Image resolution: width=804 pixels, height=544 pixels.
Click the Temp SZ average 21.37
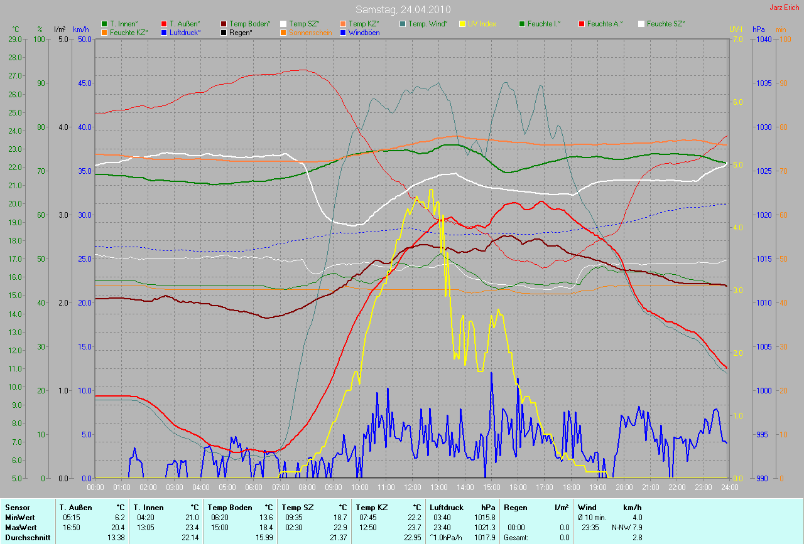338,537
